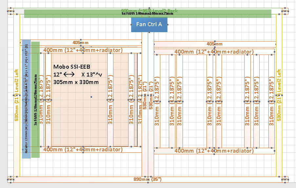Select lower-left 400mm (12"+40mm+radiator) beam

83,149
